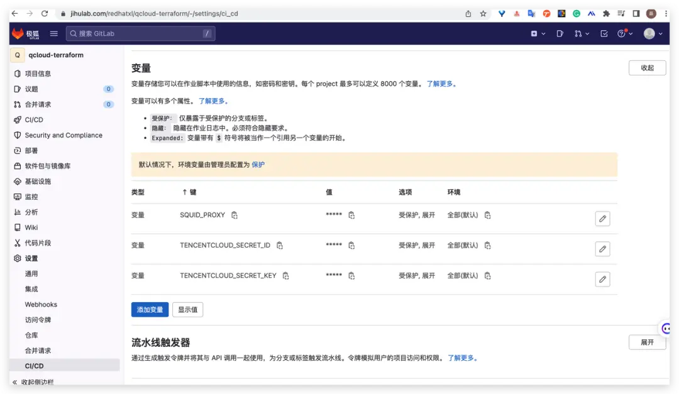Toggle variable values with 显示值 button

pyautogui.click(x=187, y=310)
